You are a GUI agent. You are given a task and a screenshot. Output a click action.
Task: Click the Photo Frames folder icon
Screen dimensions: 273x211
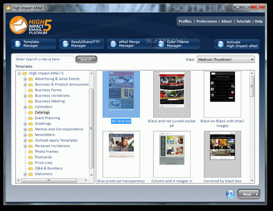coord(30,152)
